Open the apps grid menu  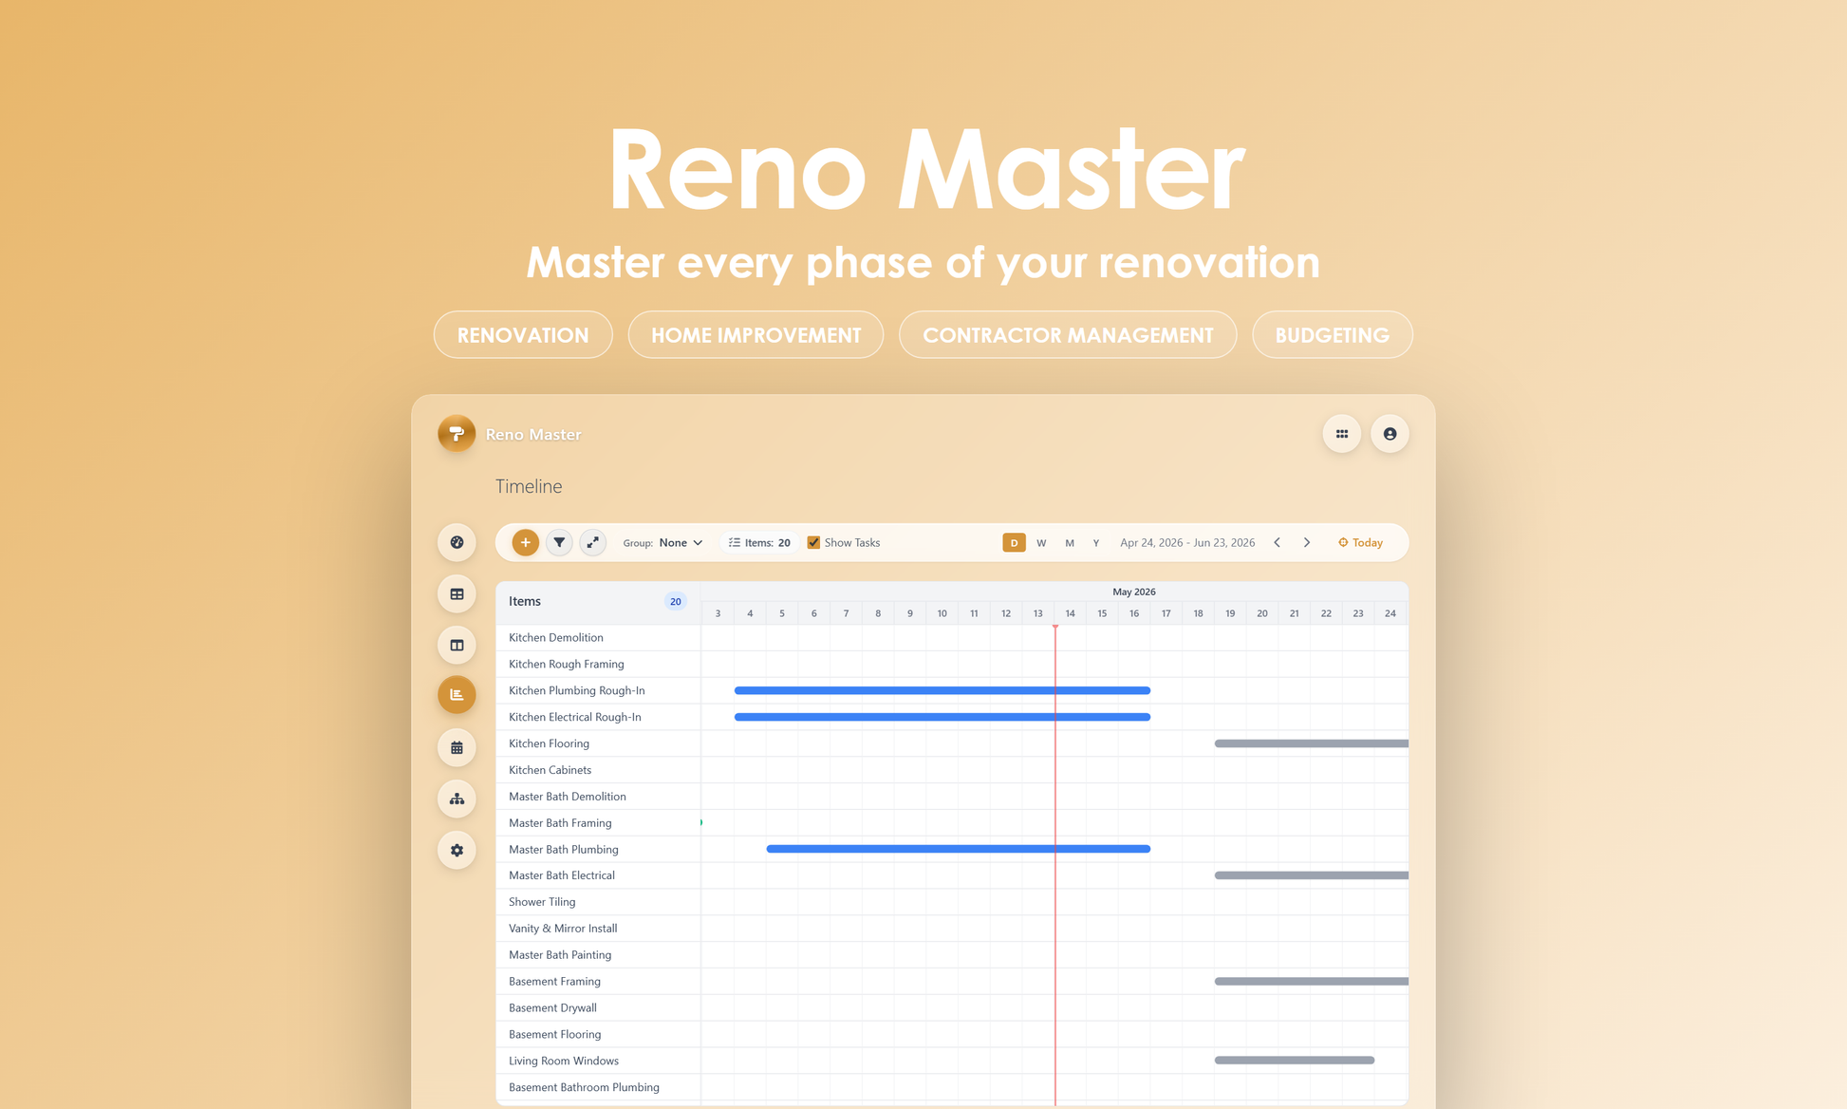pyautogui.click(x=1342, y=434)
